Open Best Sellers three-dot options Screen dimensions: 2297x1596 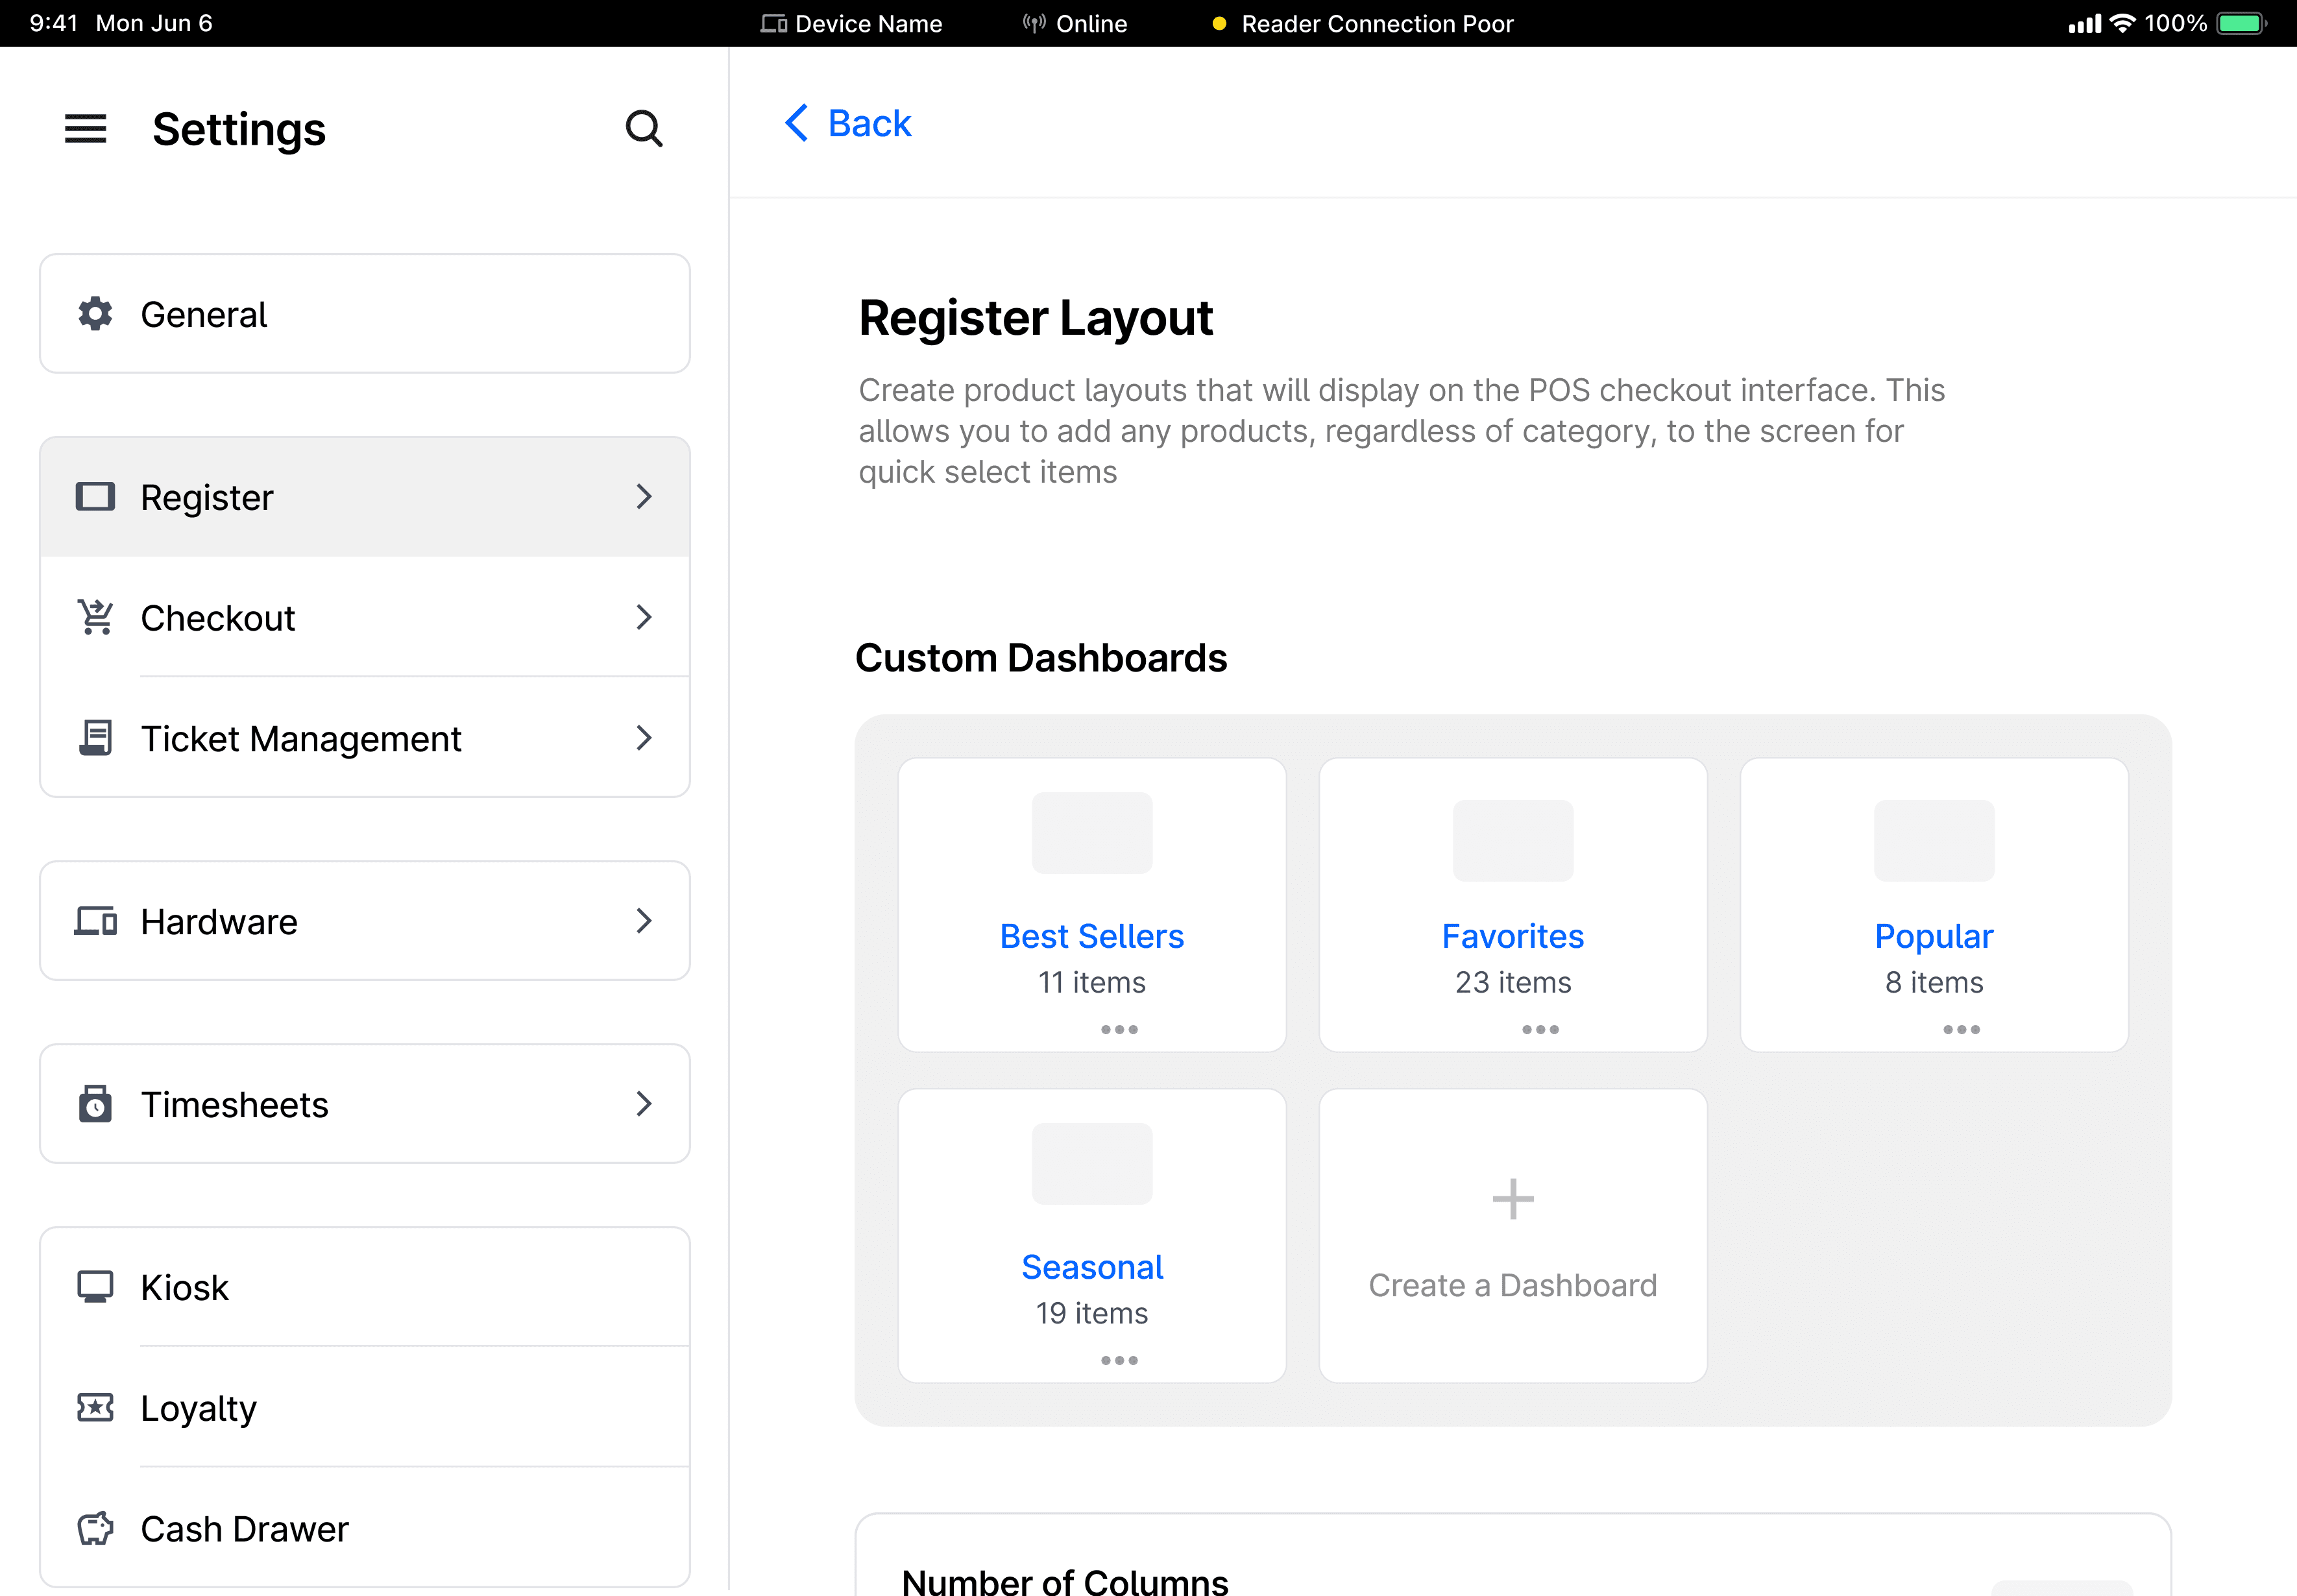(x=1119, y=1029)
